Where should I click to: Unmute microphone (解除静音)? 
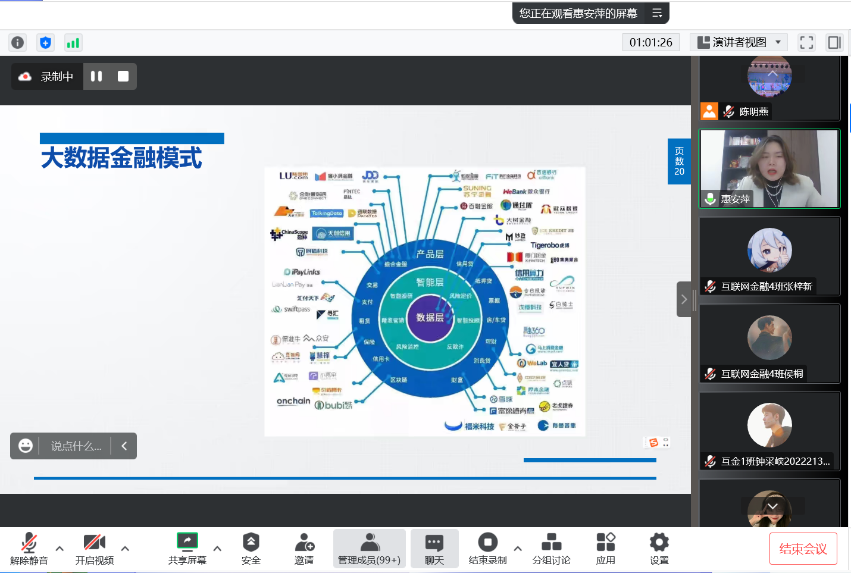coord(29,549)
